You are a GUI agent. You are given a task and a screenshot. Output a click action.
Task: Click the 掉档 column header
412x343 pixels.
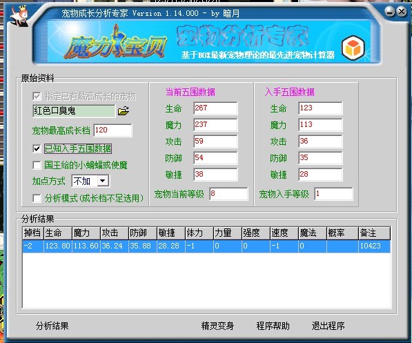pyautogui.click(x=33, y=233)
